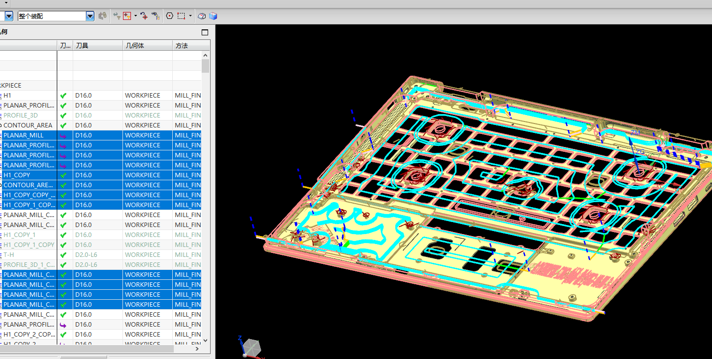Expand the cut-off filter dropdown left of 整个装配
The height and width of the screenshot is (359, 712).
8,16
